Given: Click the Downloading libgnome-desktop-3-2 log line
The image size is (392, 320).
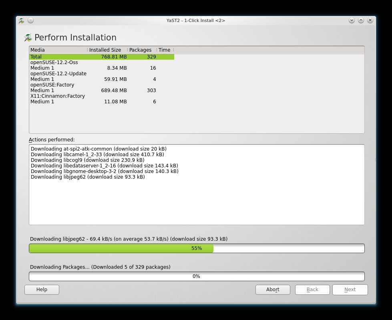Looking at the screenshot, I should point(105,171).
